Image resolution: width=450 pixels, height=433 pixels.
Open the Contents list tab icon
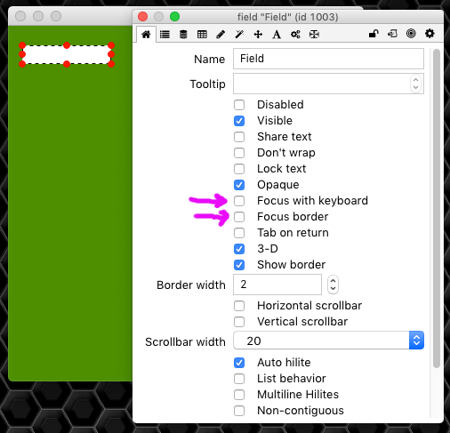point(165,35)
